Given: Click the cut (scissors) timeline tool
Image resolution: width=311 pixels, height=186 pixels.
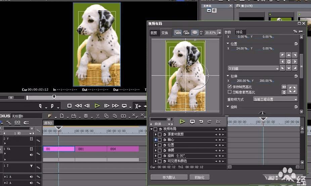Looking at the screenshot, I should coord(98,116).
